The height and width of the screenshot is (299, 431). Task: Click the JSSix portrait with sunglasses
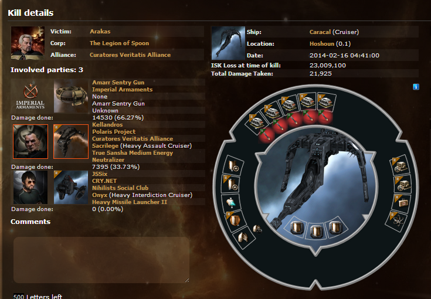click(30, 188)
